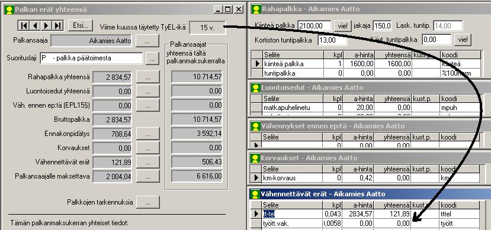Click Ennakonpidätys total 3 592,14 field
Viewport: 491px width, 230px height.
(197, 134)
